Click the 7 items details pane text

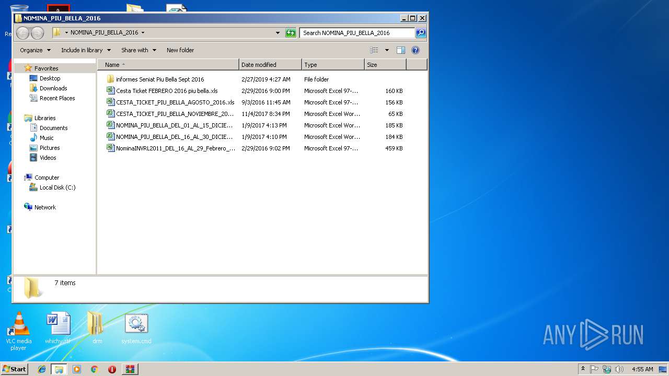[65, 283]
